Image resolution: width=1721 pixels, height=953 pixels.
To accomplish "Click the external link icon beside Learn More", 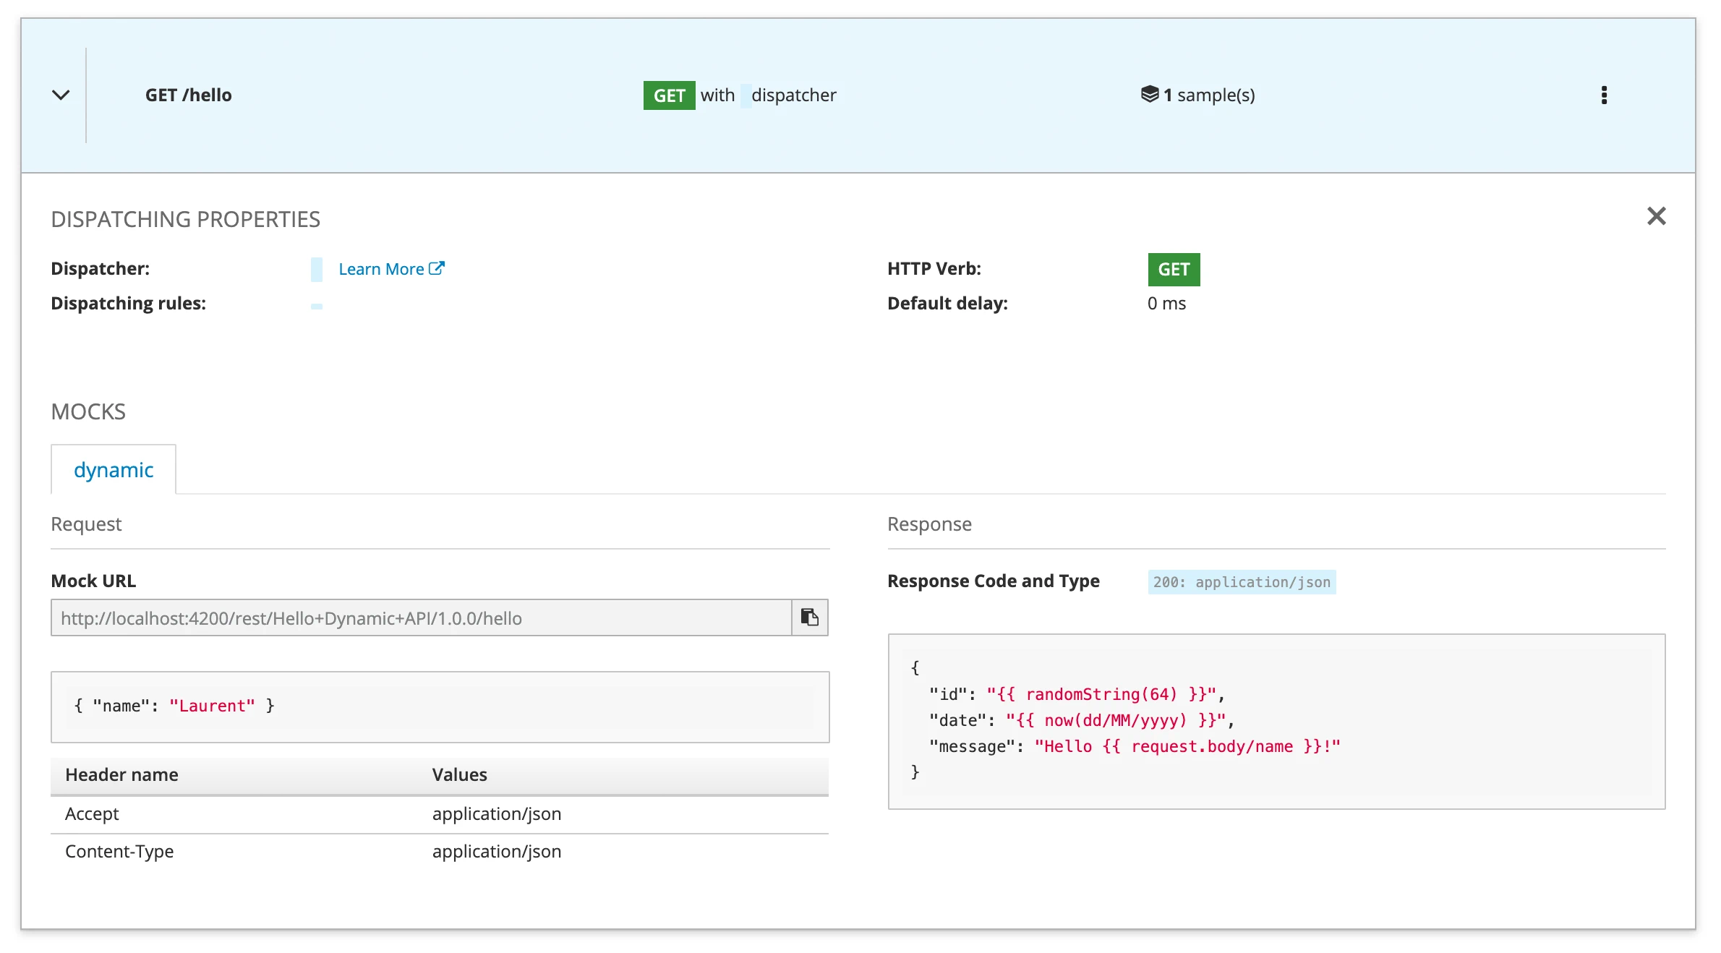I will pyautogui.click(x=437, y=268).
